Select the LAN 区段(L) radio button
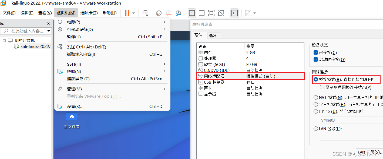Viewport: 383px width, 159px height. point(316,129)
